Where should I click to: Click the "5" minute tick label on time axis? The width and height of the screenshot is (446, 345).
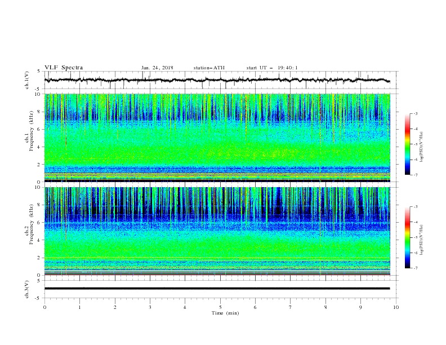click(220, 307)
